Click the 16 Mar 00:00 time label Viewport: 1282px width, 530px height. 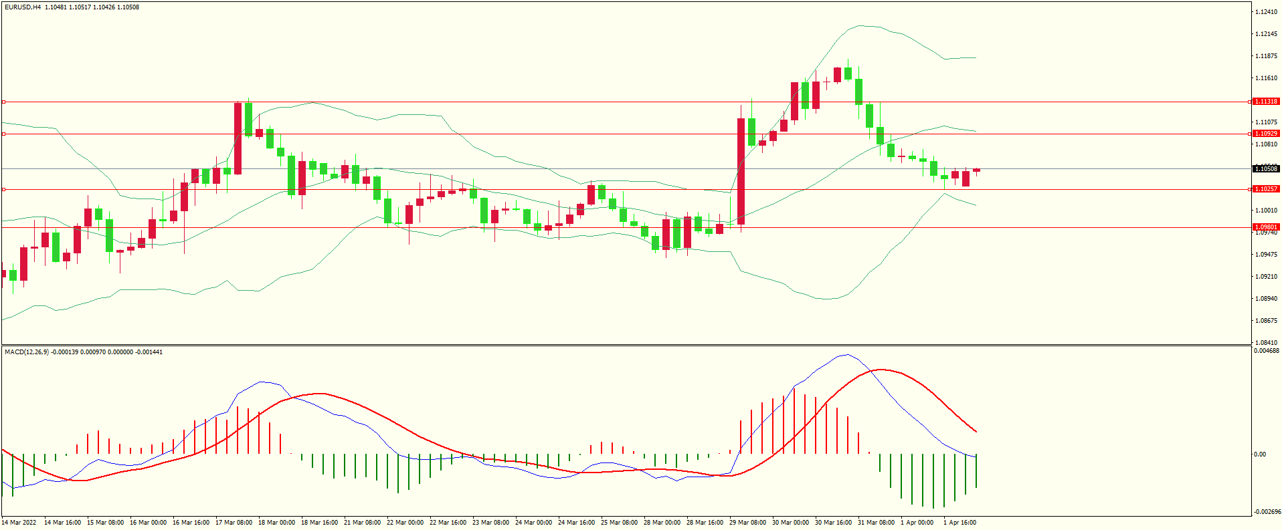(x=149, y=523)
